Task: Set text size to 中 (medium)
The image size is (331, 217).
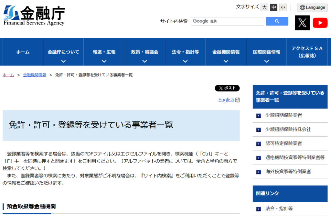Action: [x=274, y=7]
